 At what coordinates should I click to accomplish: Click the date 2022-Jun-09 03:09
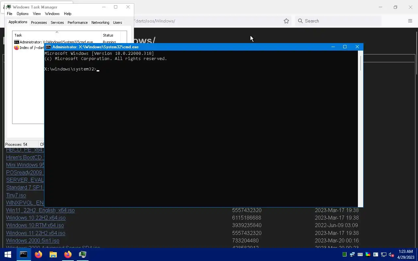click(336, 225)
